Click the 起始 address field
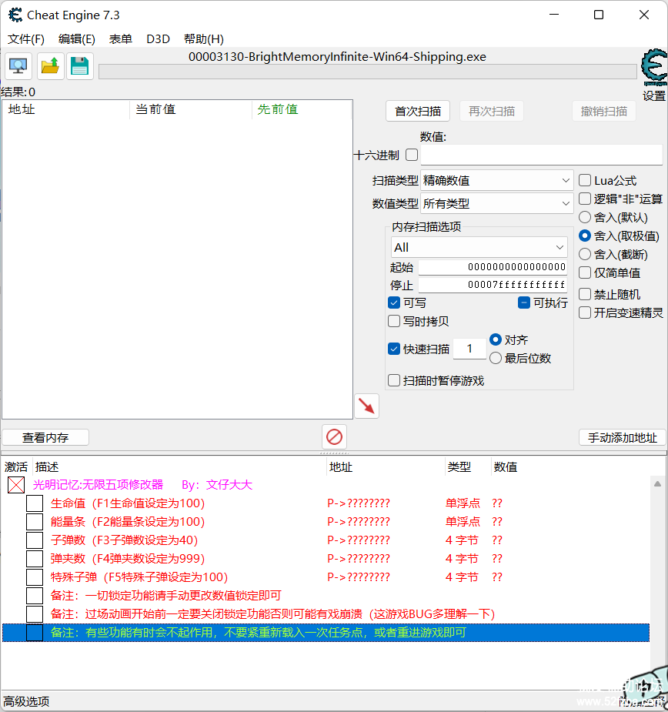Screen dimensions: 668x712 493,267
